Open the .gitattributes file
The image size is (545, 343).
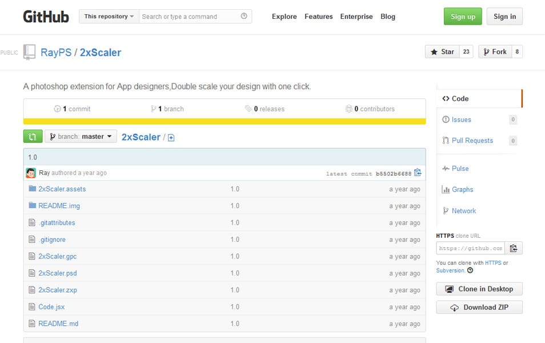tap(57, 222)
